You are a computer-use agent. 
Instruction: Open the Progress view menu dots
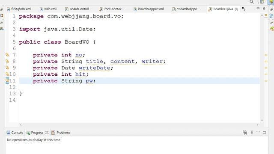pos(252,133)
